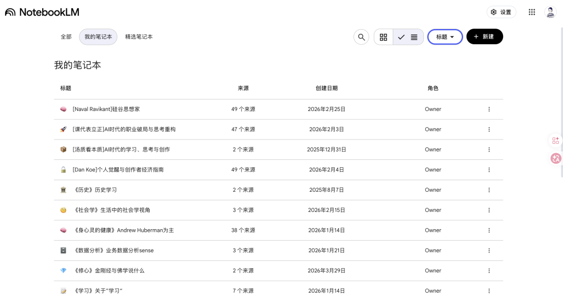Click the 2026年3月29日 date cell
The height and width of the screenshot is (300, 563).
coord(326,271)
